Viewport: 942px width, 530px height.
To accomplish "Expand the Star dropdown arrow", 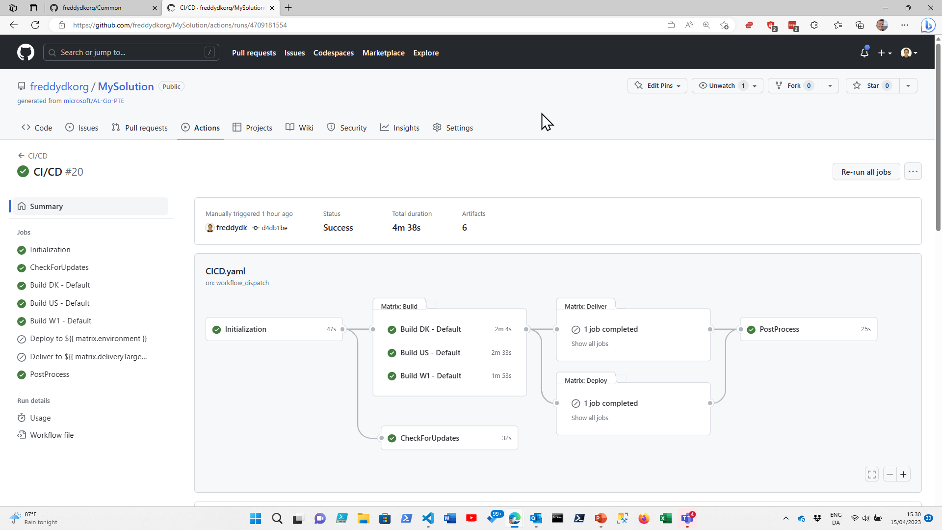I will pos(908,85).
